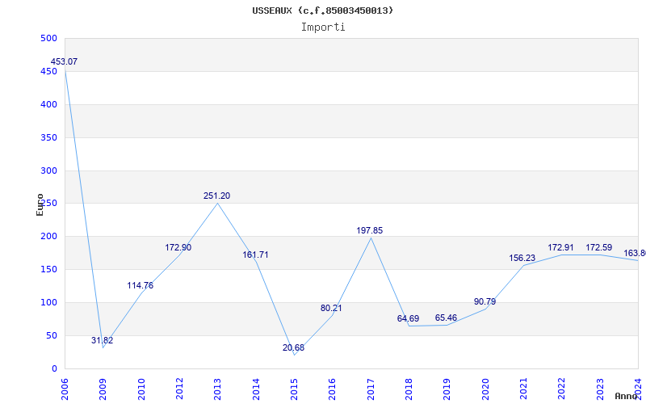This screenshot has width=646, height=404.
Task: Click the x-axis year 2021
Action: (523, 389)
